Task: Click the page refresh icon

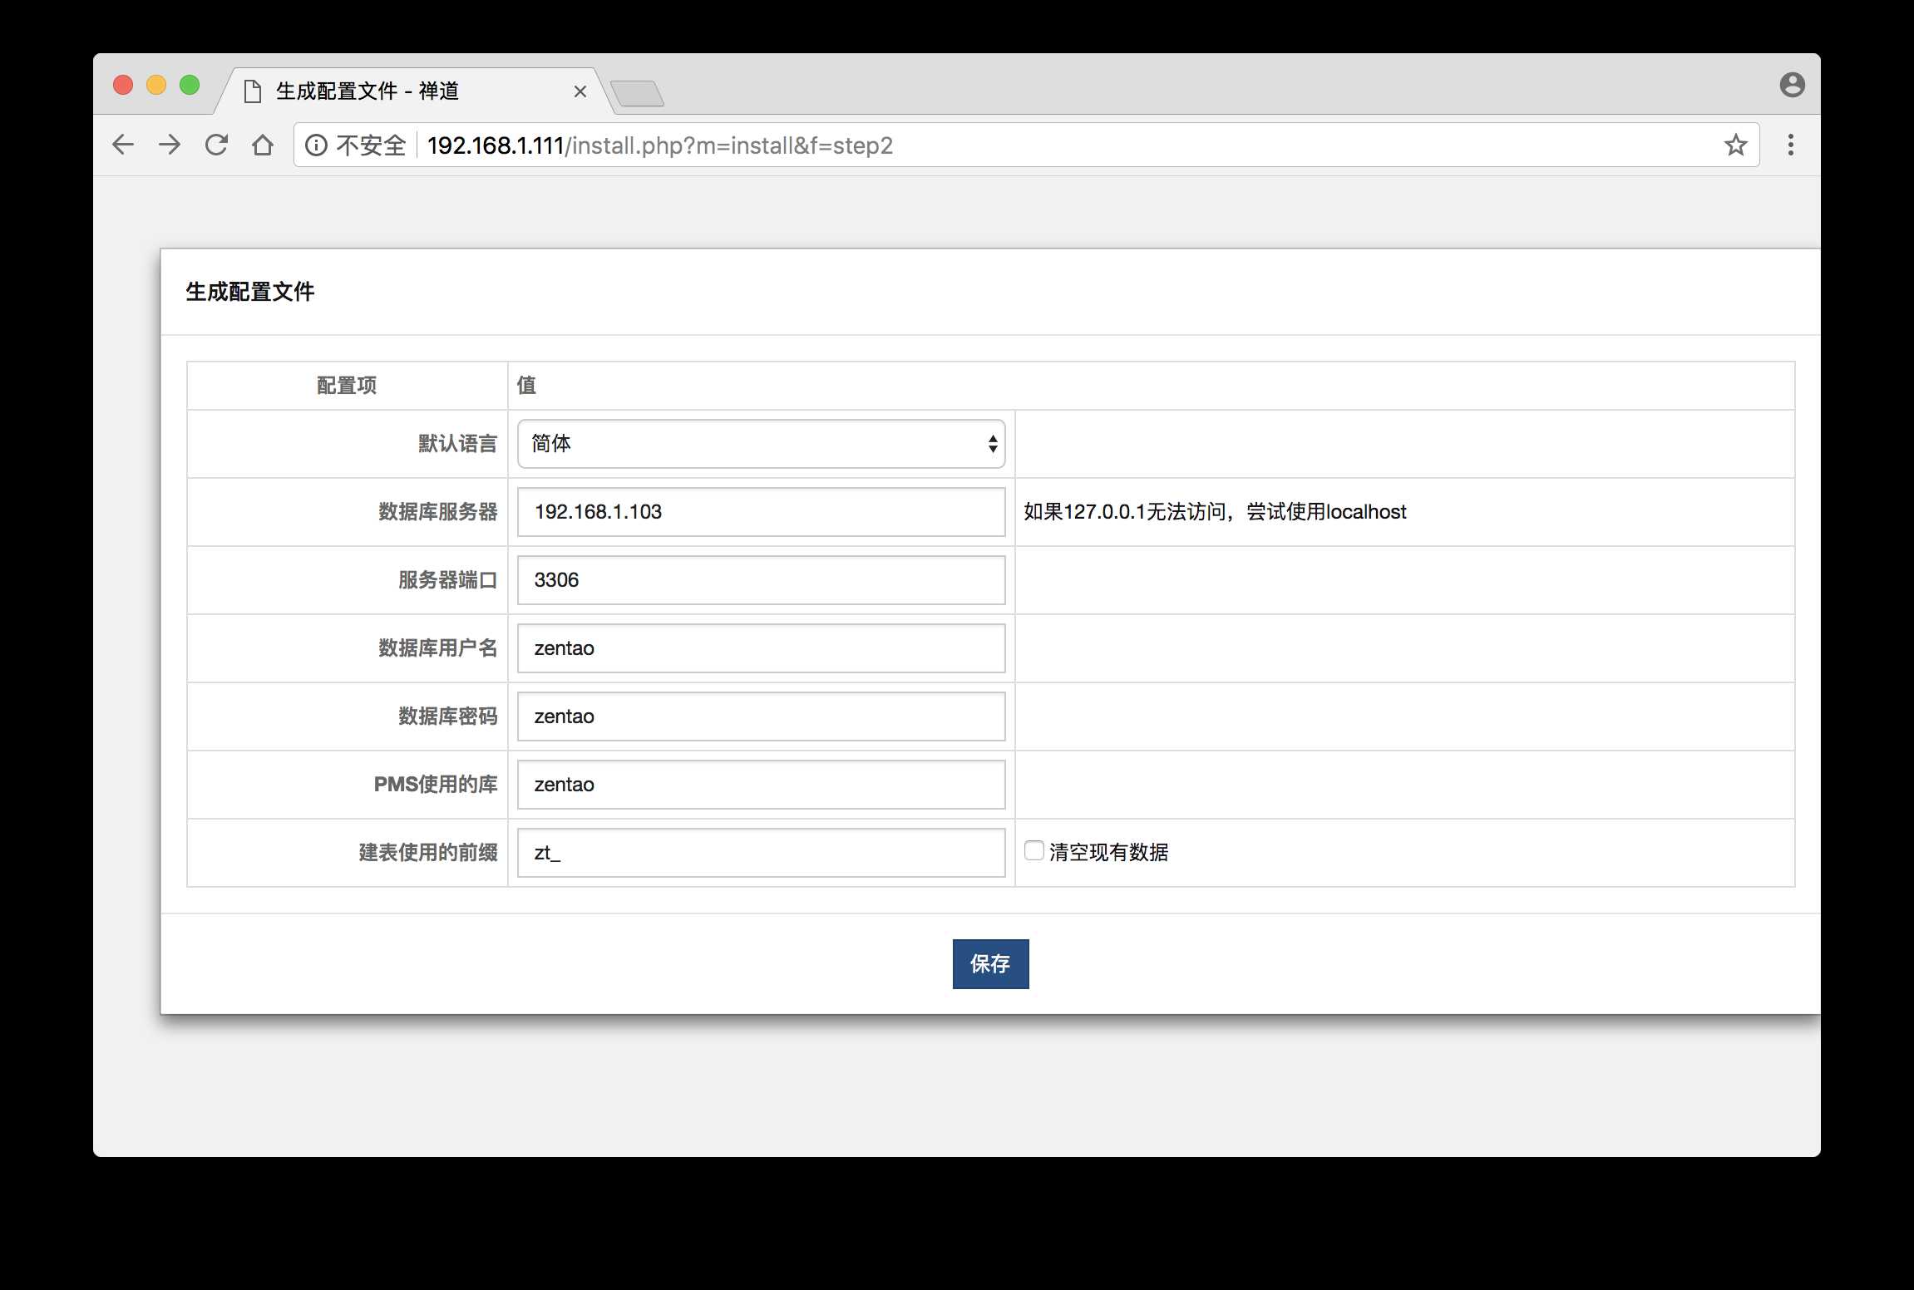Action: [216, 145]
